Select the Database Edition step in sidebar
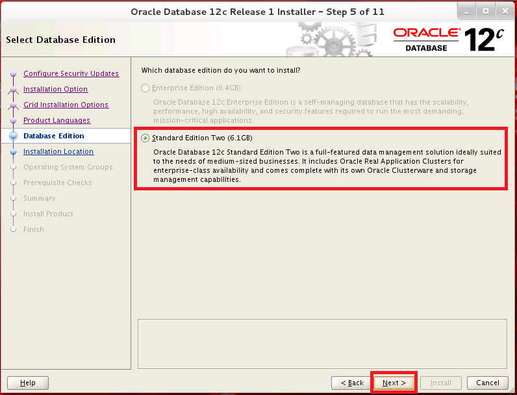517x395 pixels. [x=54, y=136]
